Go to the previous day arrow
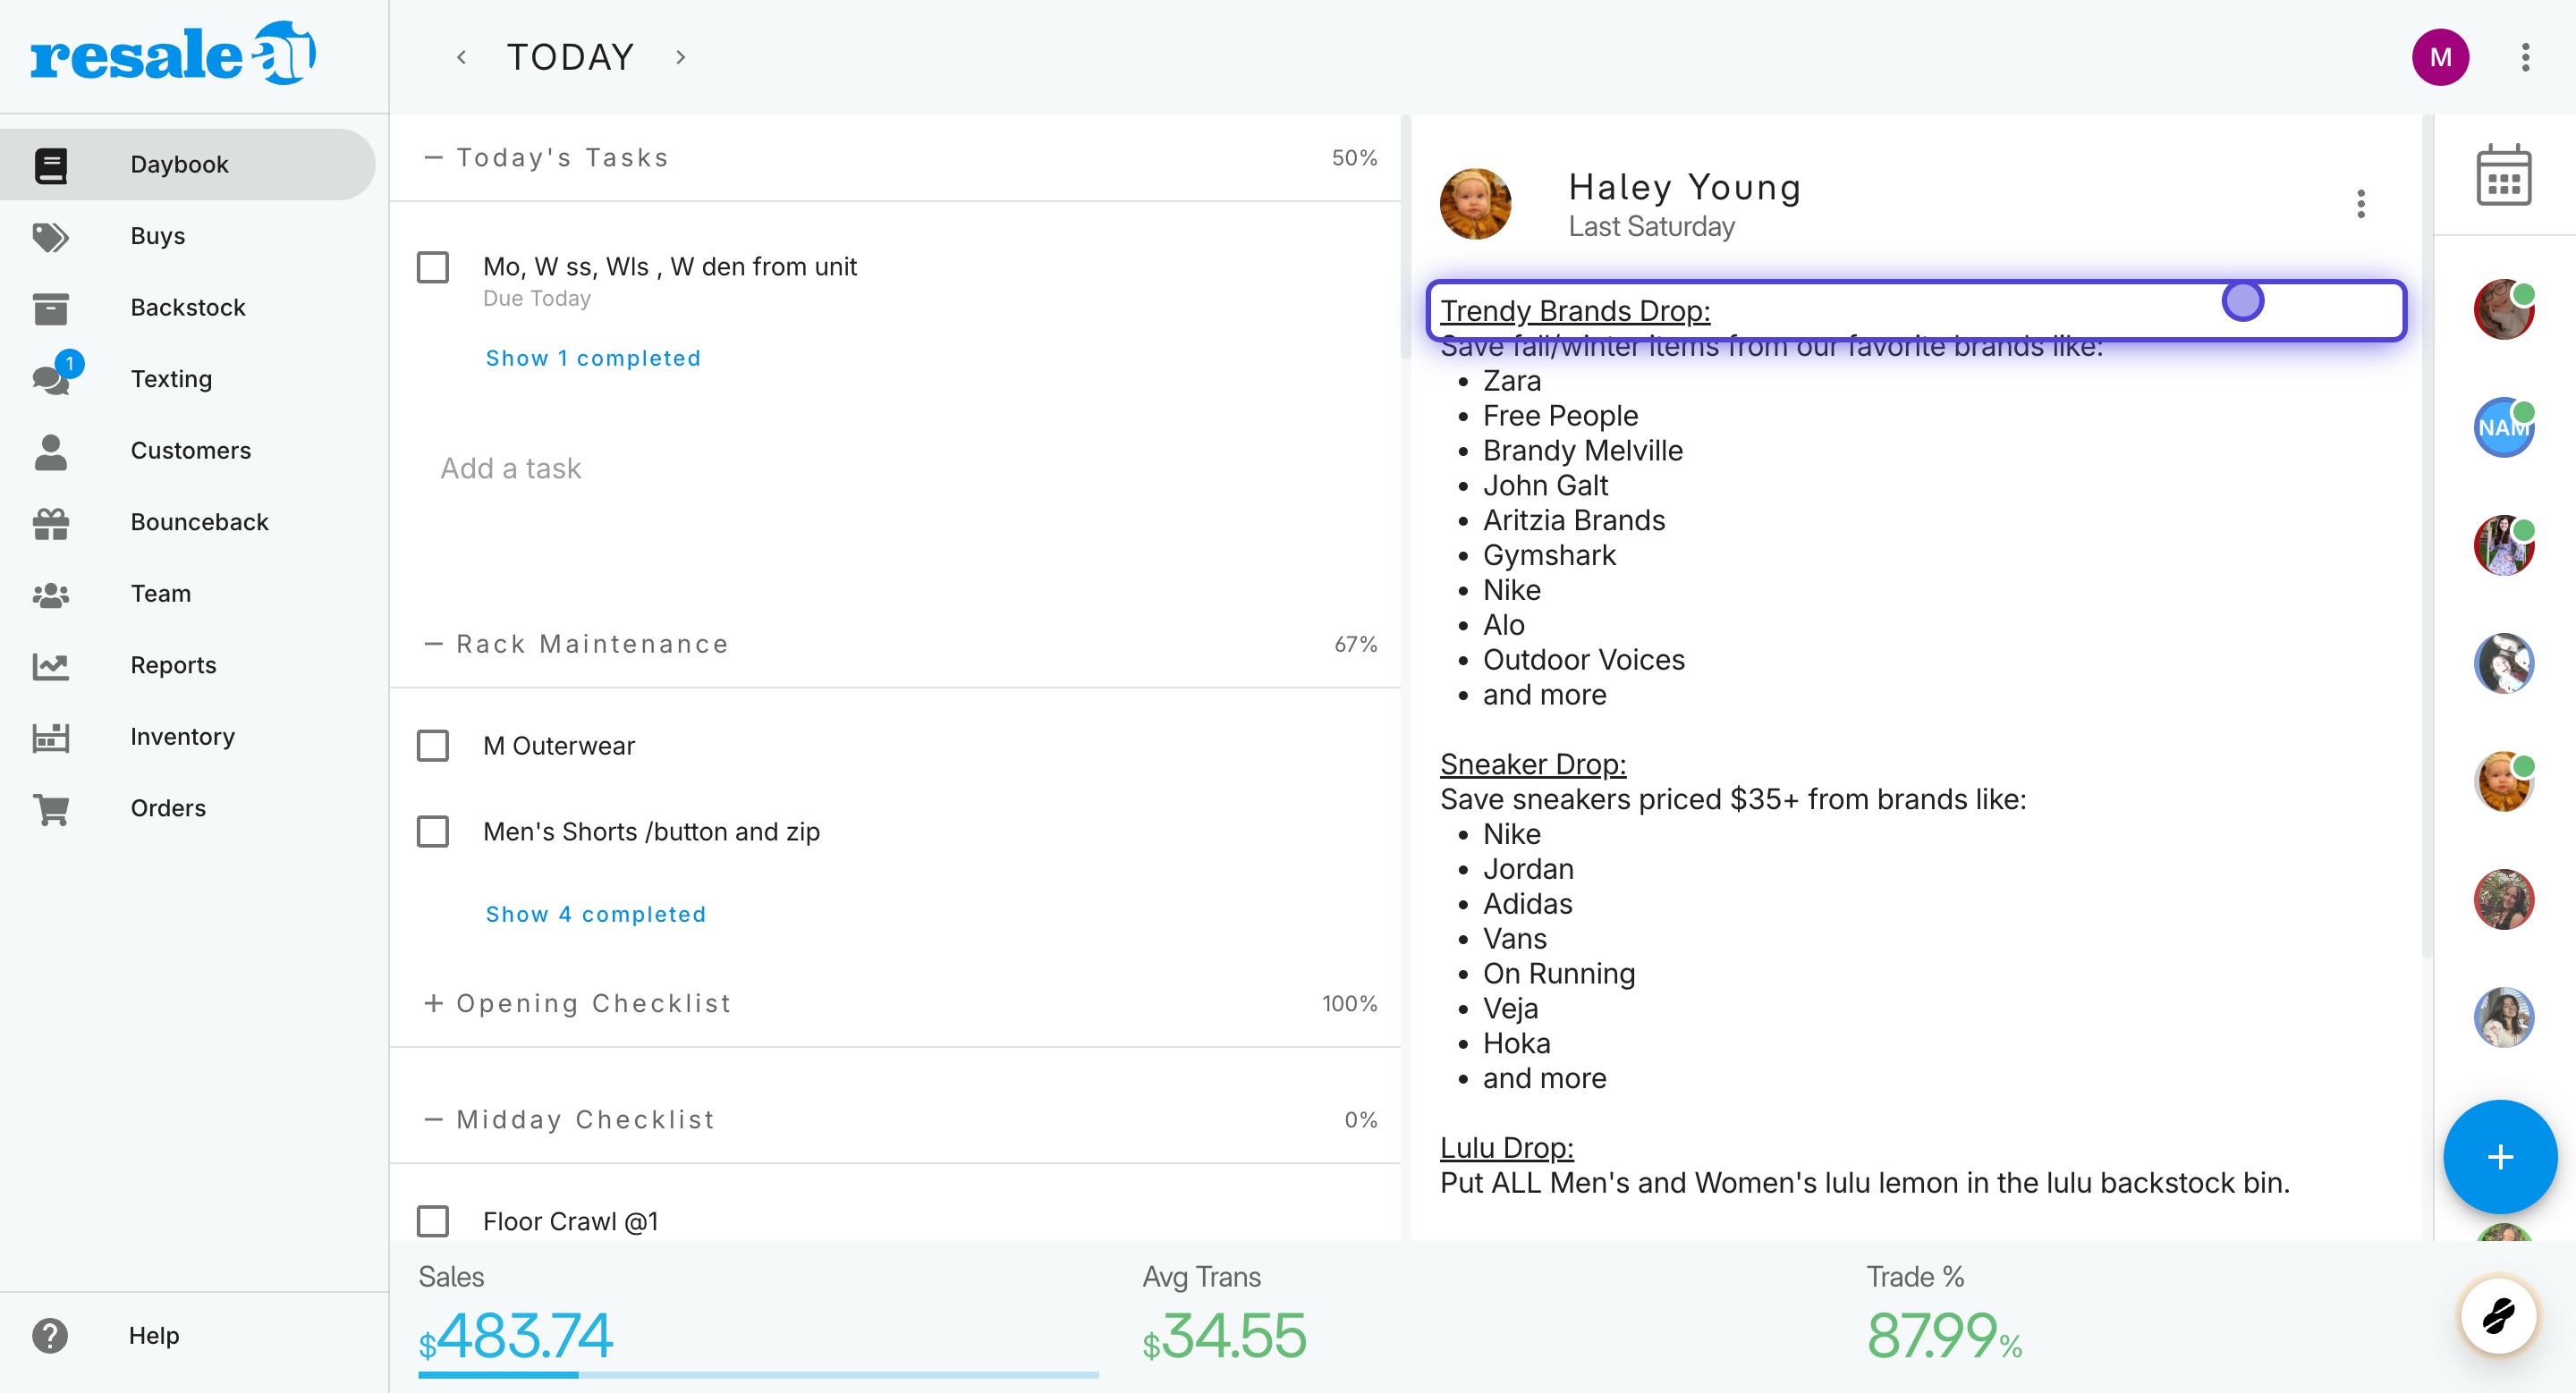 (461, 57)
